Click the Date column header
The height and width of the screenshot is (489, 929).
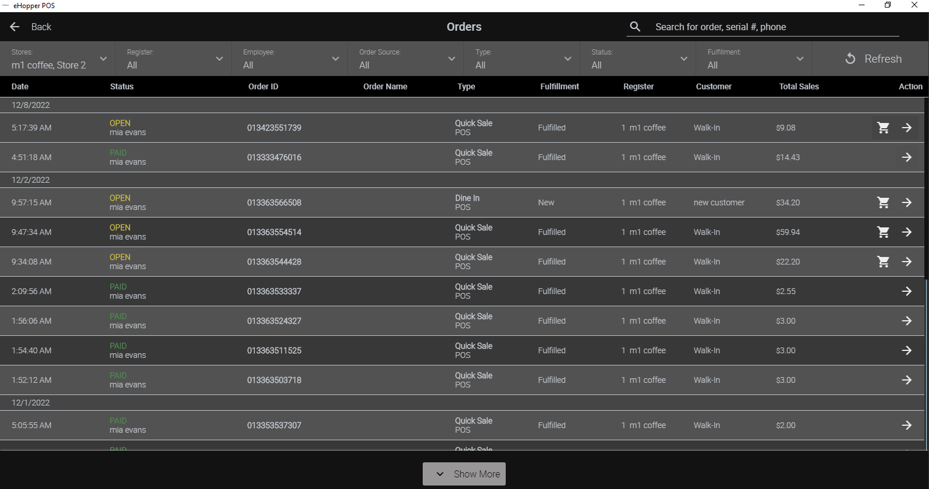point(20,86)
